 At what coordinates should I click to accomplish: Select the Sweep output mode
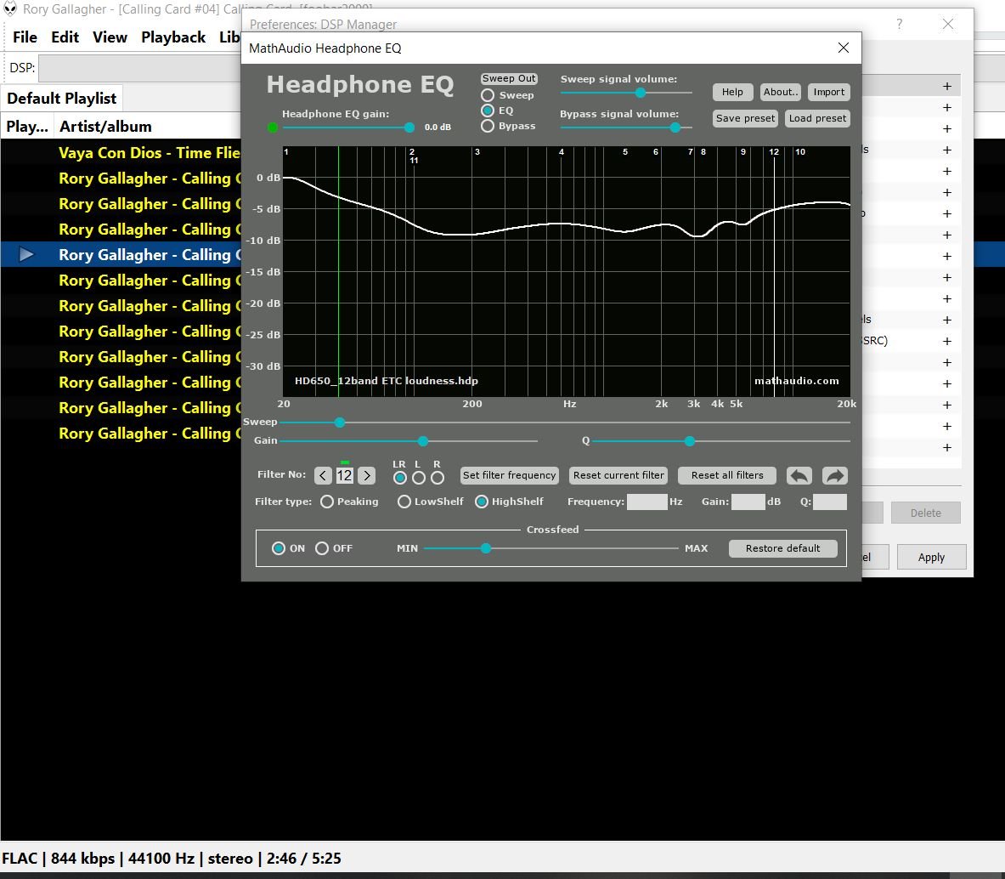point(488,95)
